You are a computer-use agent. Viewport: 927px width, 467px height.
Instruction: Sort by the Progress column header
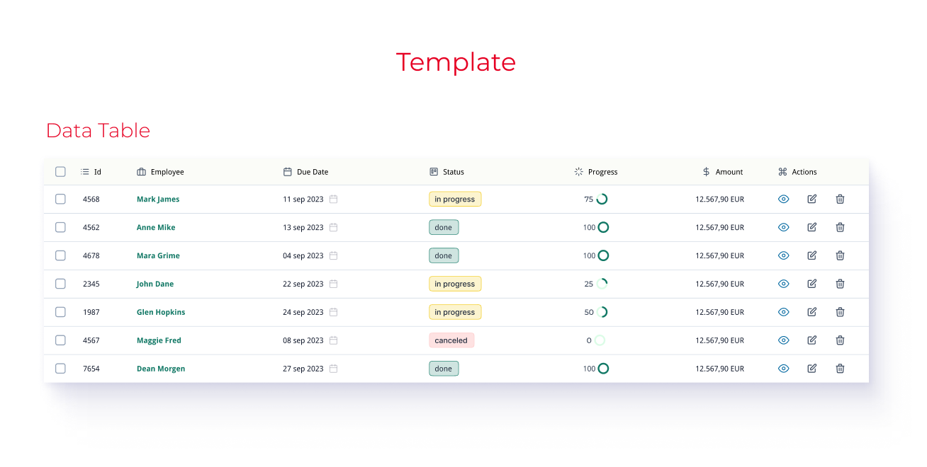click(595, 172)
